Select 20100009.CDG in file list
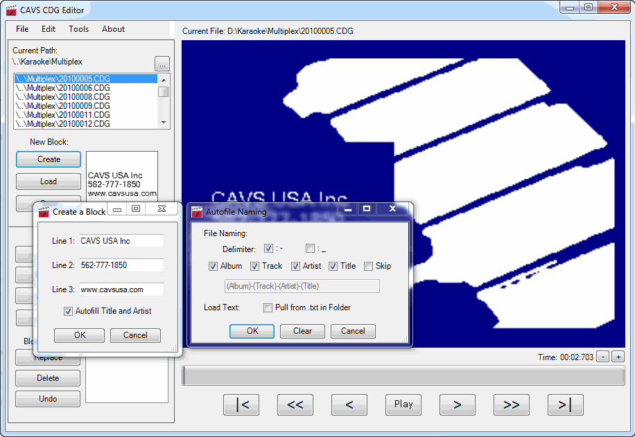635x437 pixels. (86, 105)
